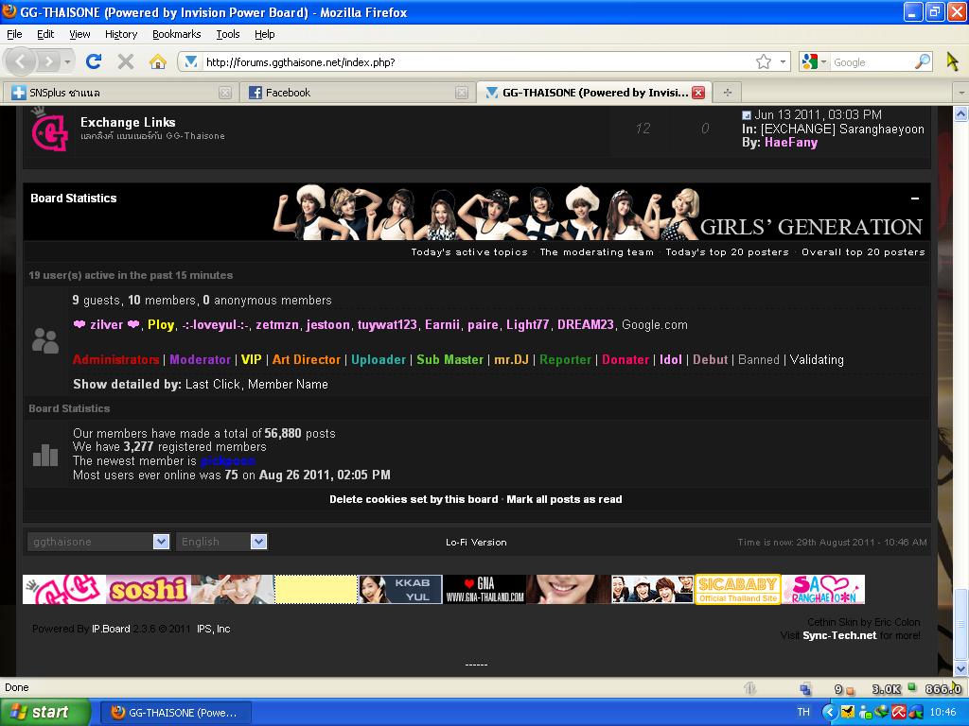Collapse the Board Statistics panel with minus

coord(915,199)
